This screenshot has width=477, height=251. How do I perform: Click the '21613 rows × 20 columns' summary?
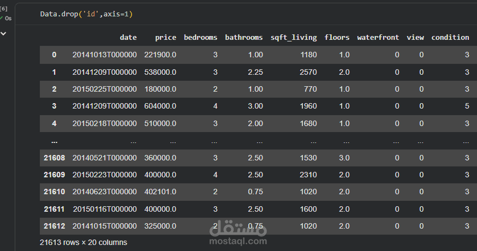coord(84,242)
